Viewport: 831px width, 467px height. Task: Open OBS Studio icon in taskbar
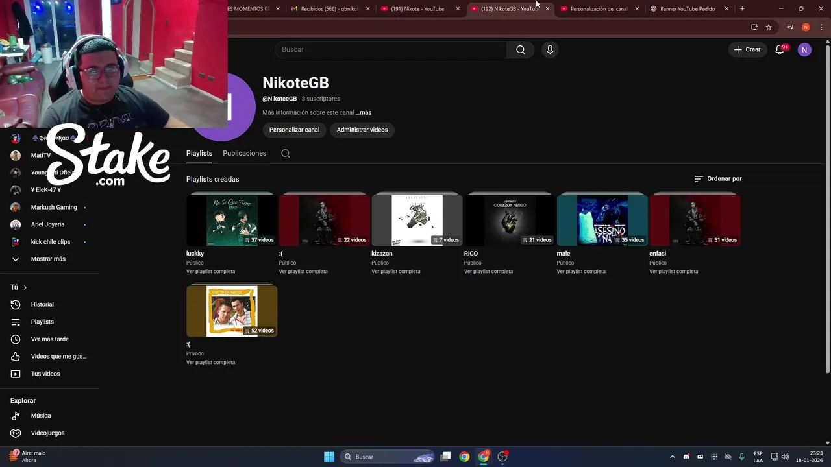click(x=502, y=457)
